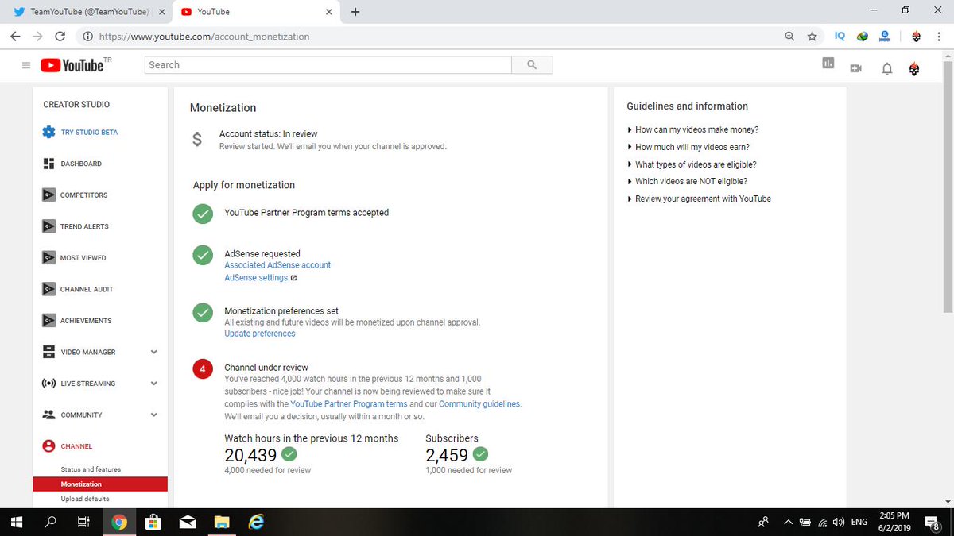Click the 20,439 watch hours value
Viewport: 954px width, 536px height.
click(x=250, y=455)
